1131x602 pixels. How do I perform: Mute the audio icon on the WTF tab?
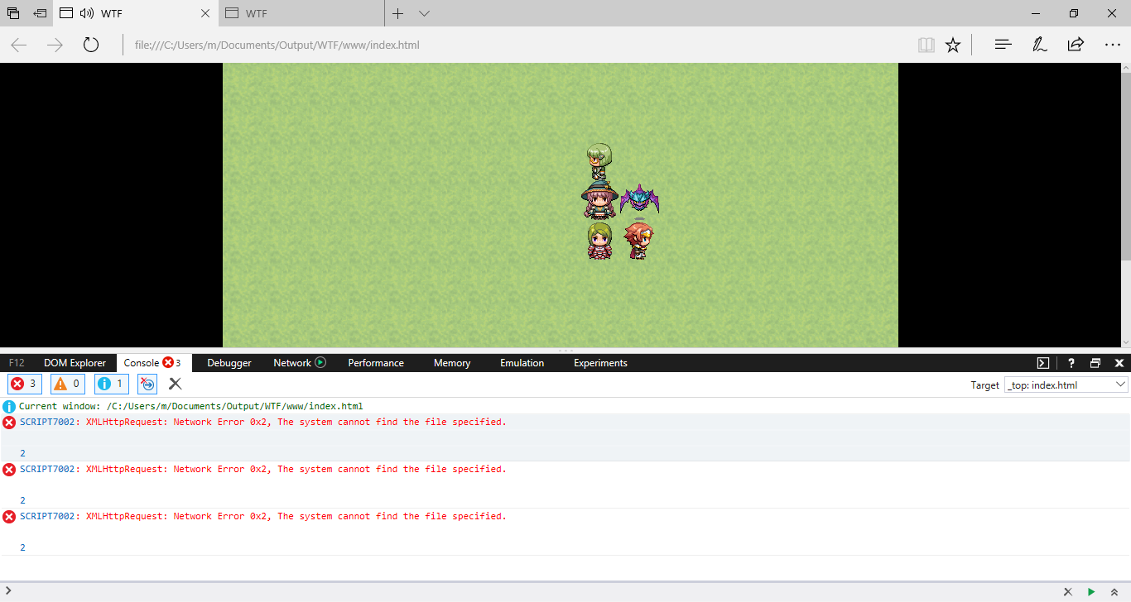(88, 13)
